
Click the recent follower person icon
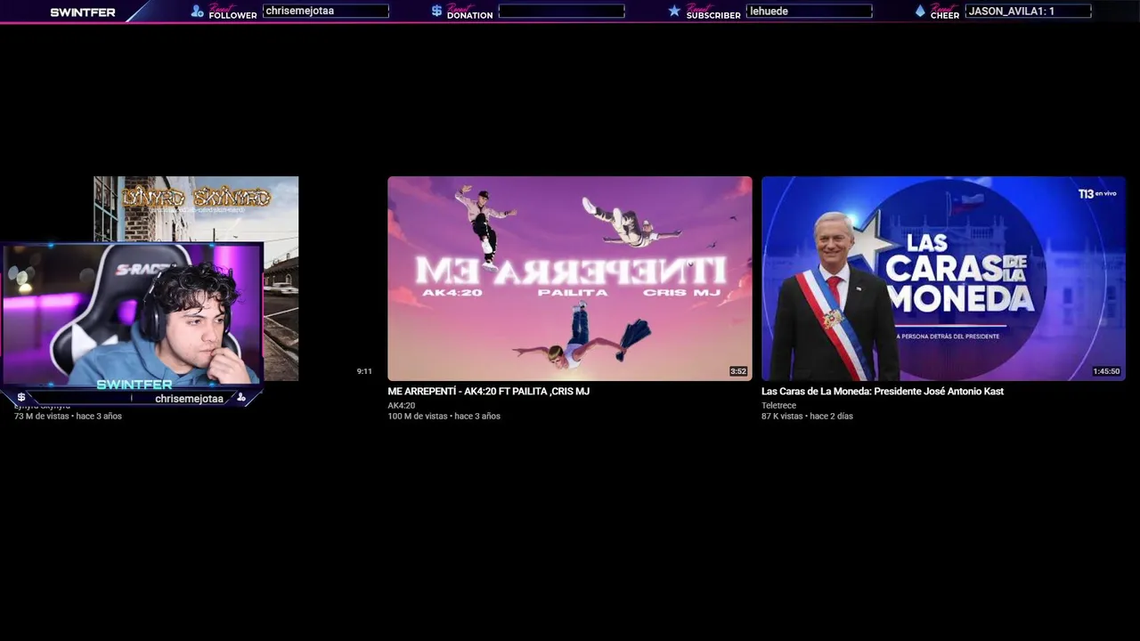pyautogui.click(x=198, y=11)
